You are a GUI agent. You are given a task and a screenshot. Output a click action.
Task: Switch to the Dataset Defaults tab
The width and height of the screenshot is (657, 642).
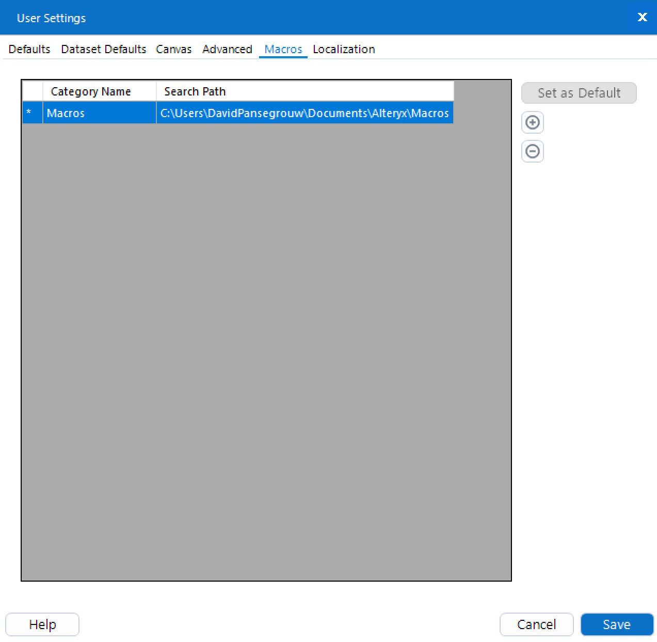(x=103, y=49)
